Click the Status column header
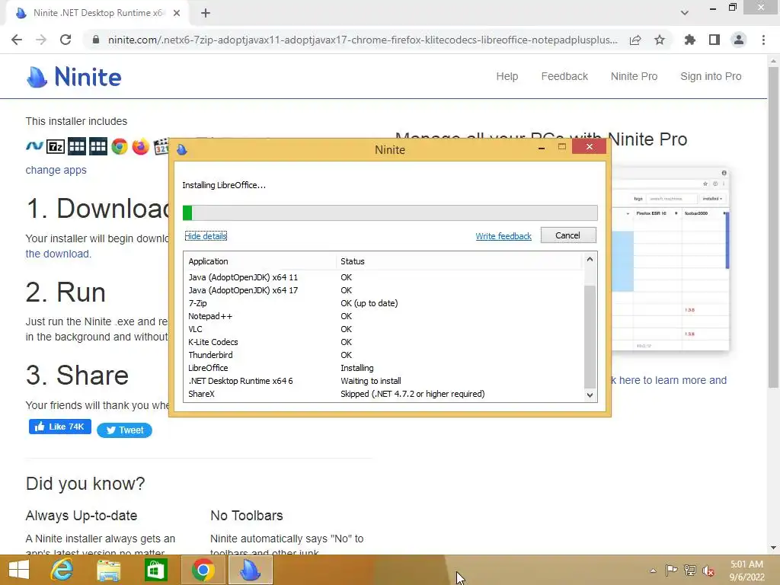 click(x=459, y=261)
